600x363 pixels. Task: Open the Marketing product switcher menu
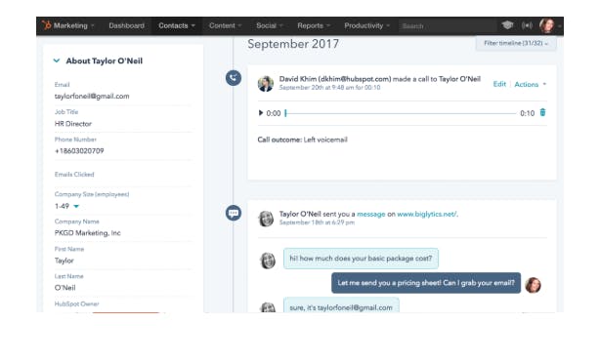pos(74,25)
